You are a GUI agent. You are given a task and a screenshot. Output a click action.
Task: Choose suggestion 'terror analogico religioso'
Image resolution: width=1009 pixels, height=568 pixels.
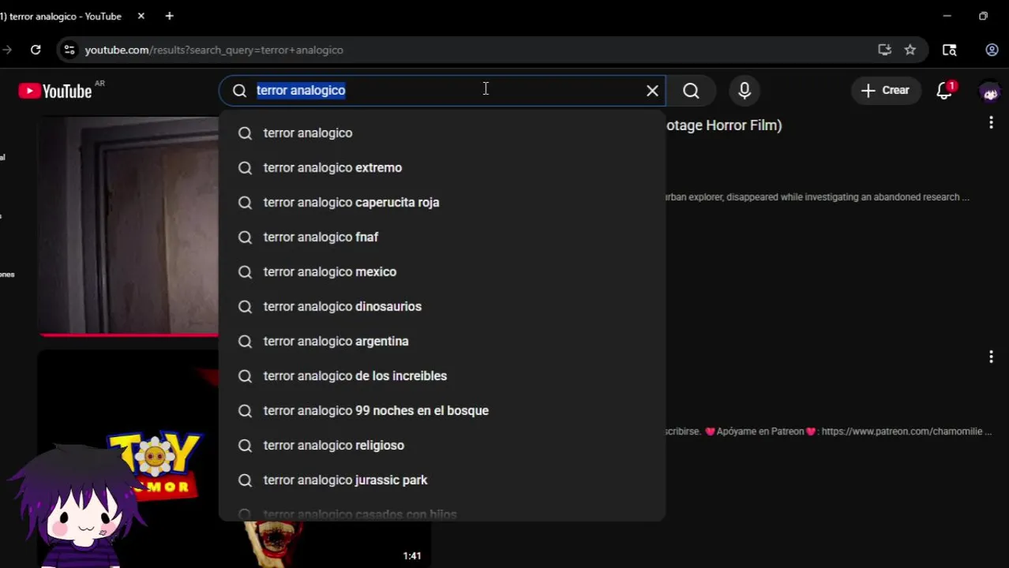[x=442, y=445]
